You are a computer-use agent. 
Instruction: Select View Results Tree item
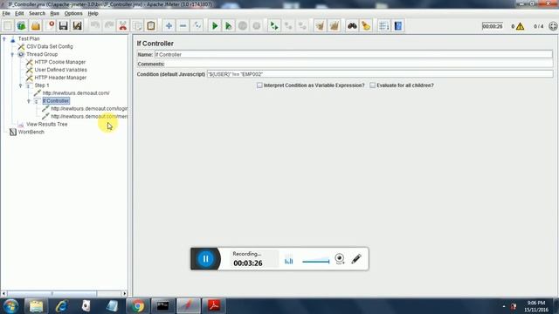pos(46,124)
